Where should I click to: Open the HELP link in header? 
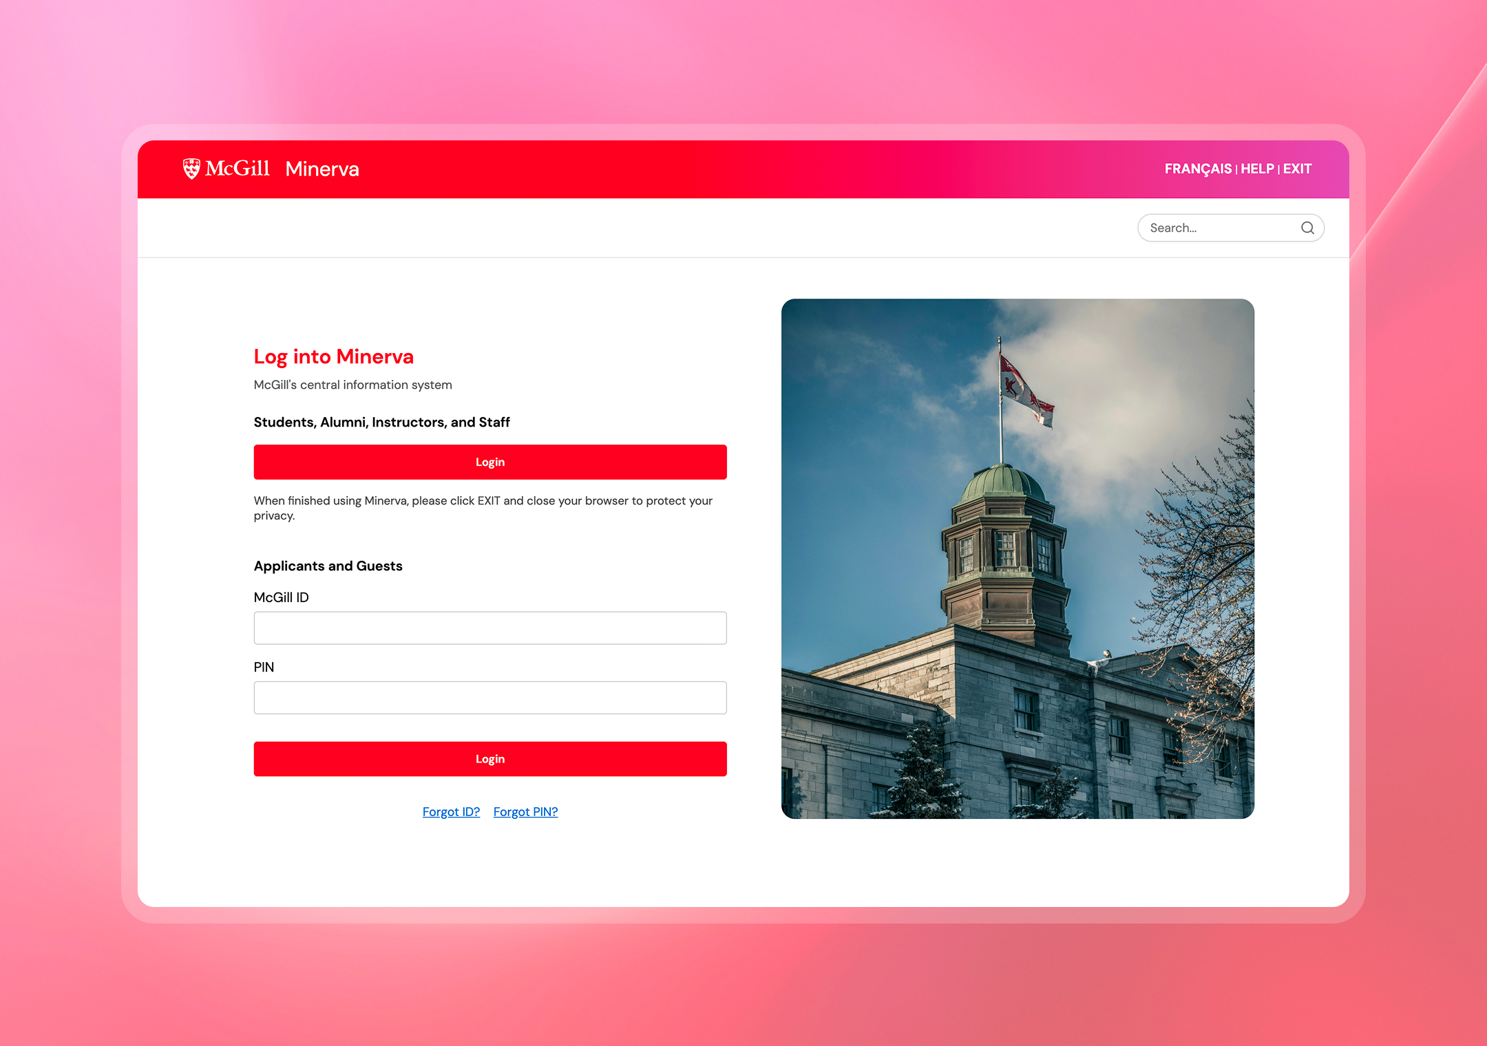pyautogui.click(x=1257, y=169)
